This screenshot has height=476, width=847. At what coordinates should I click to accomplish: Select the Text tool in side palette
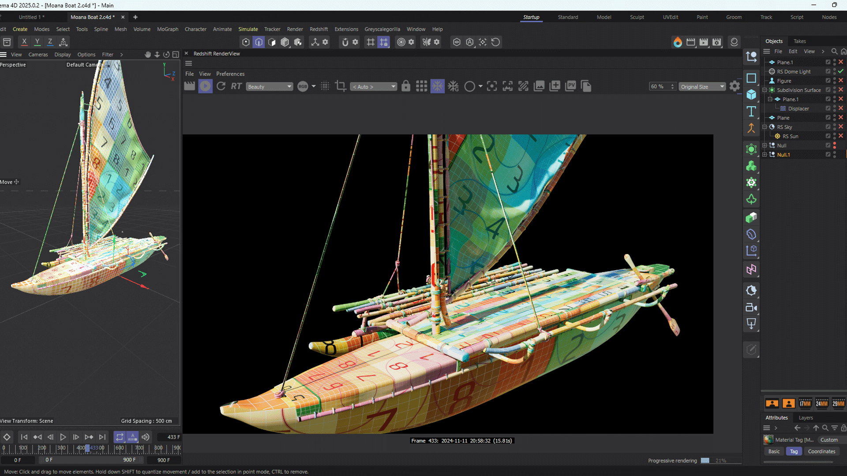(751, 112)
